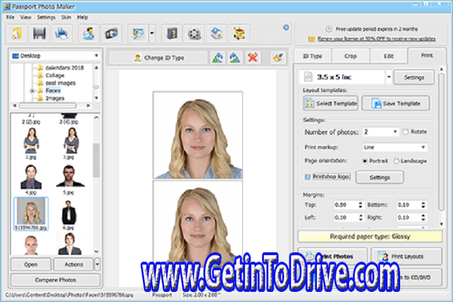Screen dimensions: 453x302
Task: Click the small blue round info icon
Action: 286,28
